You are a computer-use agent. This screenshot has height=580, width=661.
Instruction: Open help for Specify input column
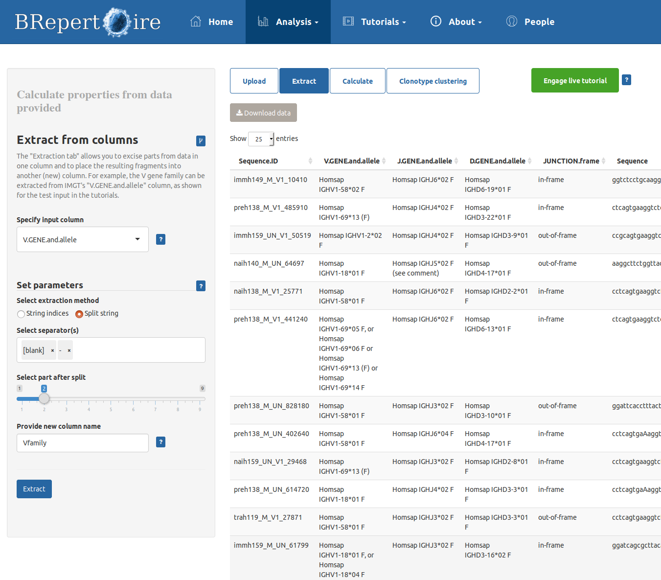(160, 239)
